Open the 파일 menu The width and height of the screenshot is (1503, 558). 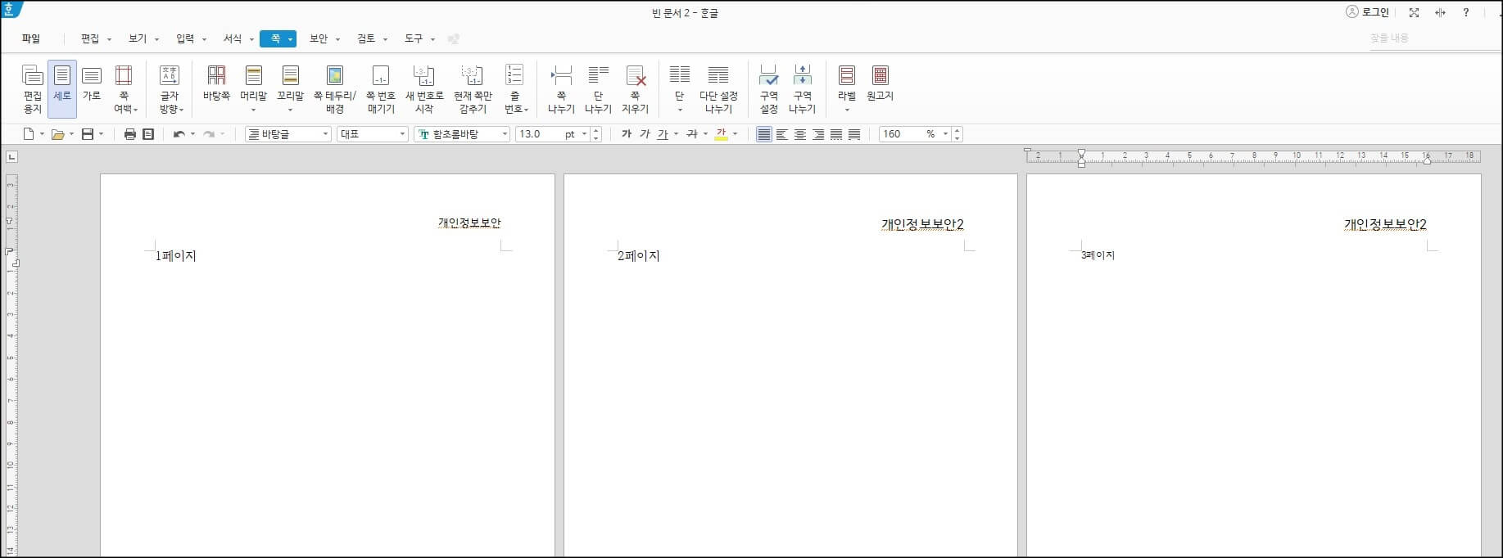pyautogui.click(x=31, y=38)
